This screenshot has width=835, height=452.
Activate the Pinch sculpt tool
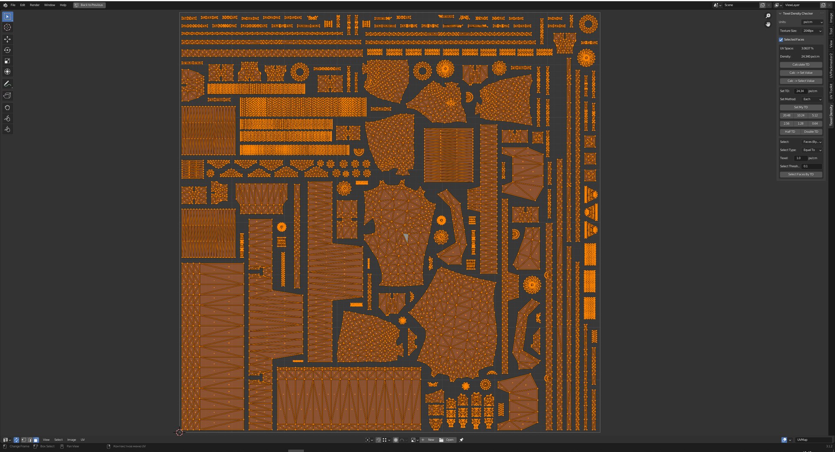pos(7,129)
